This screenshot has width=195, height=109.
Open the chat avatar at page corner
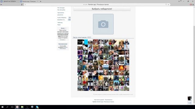190,98
